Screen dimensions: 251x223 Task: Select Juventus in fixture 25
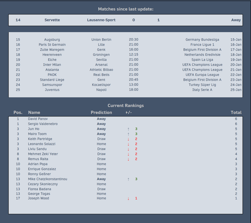coord(52,90)
